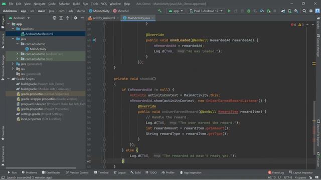Click the greyed Stop square icon
The image size is (321, 180).
tap(275, 11)
